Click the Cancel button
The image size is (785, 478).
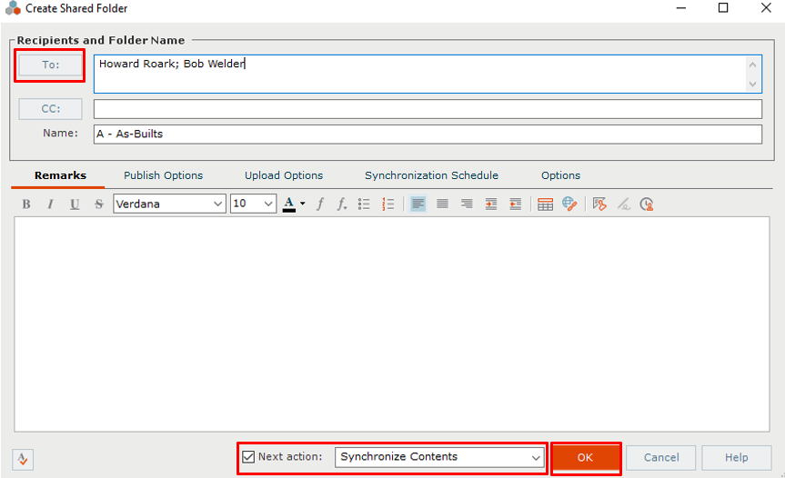(x=661, y=457)
